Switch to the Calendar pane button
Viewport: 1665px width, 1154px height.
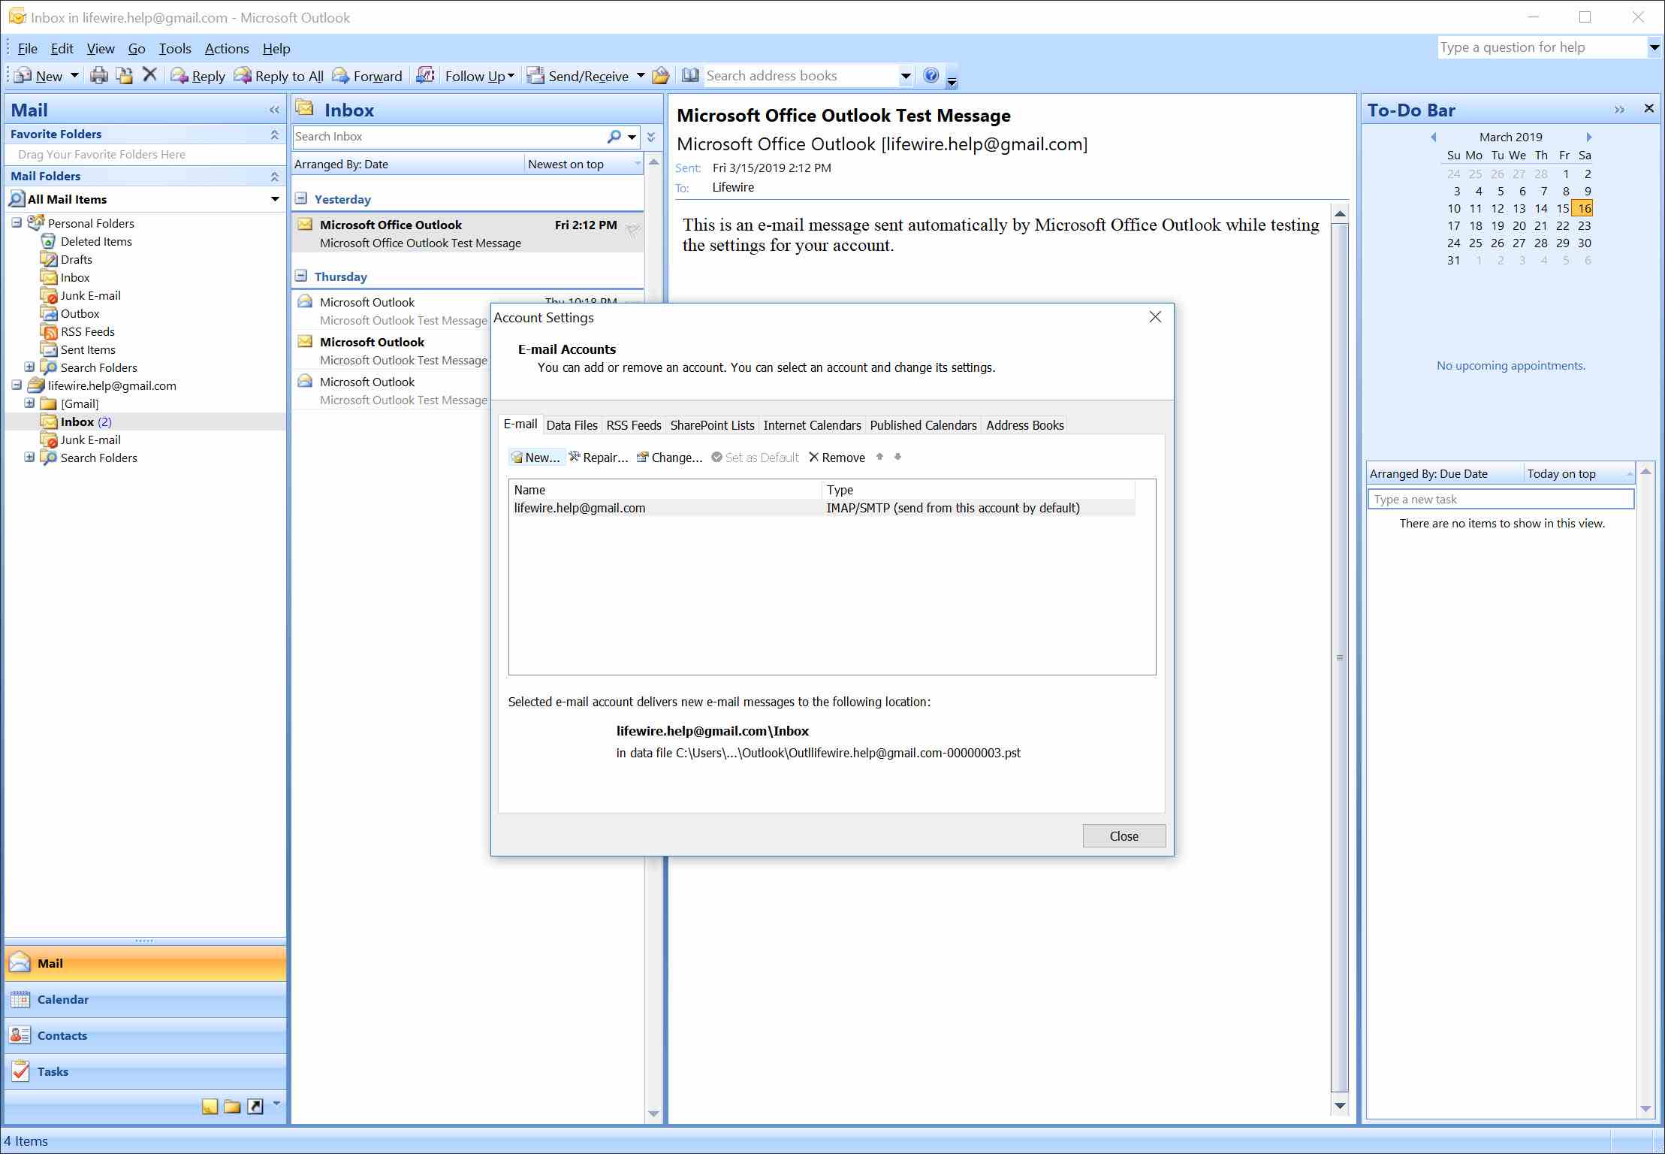145,999
